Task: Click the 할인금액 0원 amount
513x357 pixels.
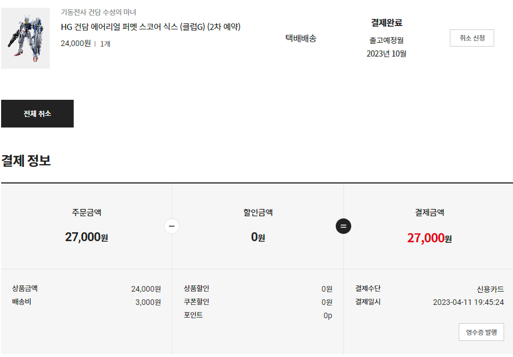Action: [x=258, y=237]
